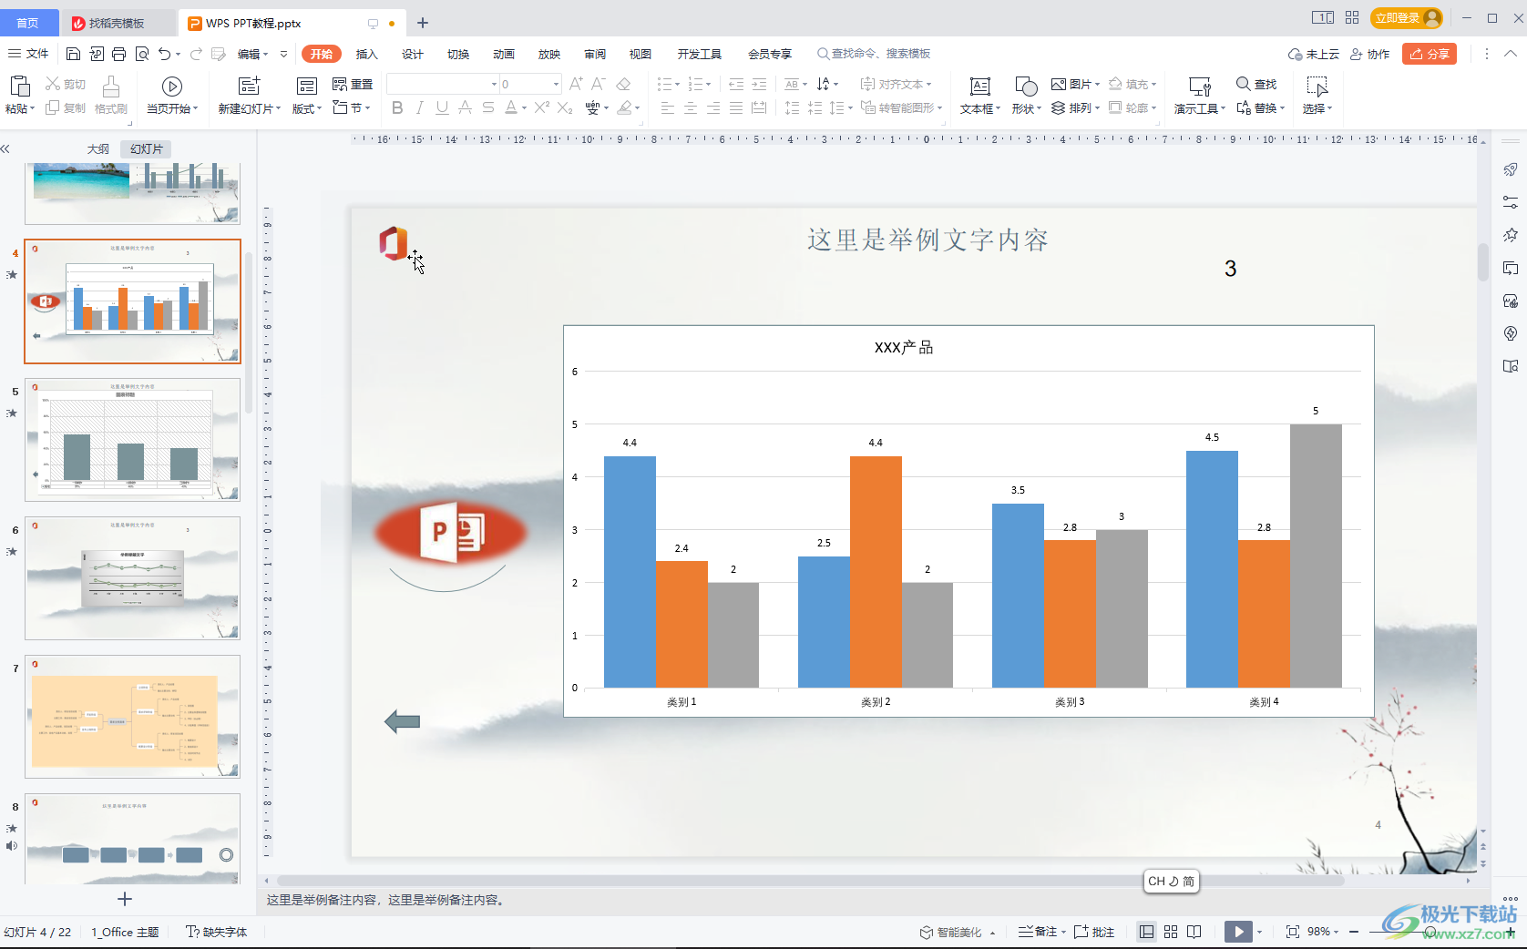Toggle center text alignment
The width and height of the screenshot is (1527, 949).
[691, 107]
